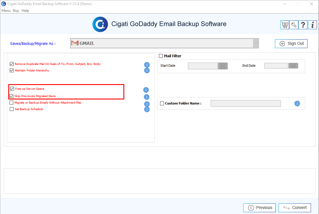Enable the Mail Filter checkbox
This screenshot has height=214, width=319.
[x=161, y=56]
